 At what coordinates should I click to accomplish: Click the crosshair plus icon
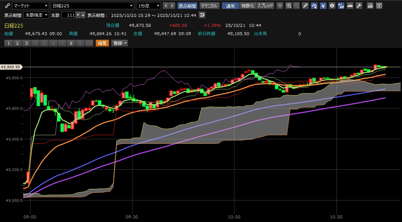[280, 6]
